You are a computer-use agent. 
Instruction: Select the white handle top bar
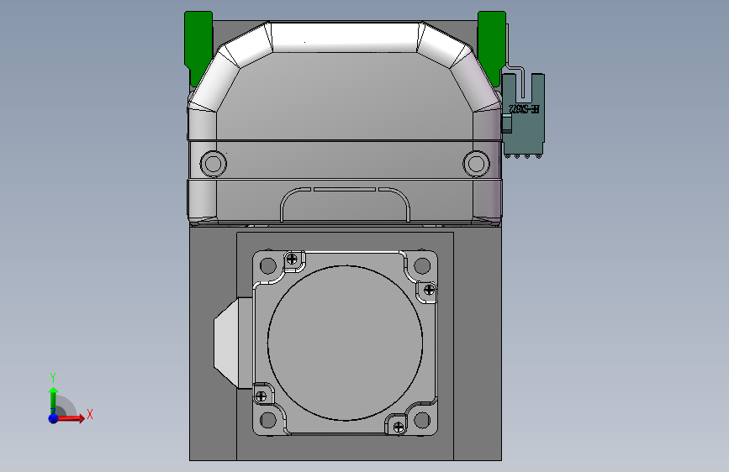pyautogui.click(x=345, y=37)
